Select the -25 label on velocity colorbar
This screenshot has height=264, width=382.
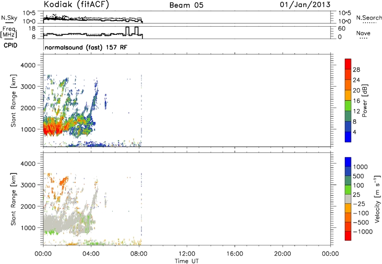click(359, 204)
